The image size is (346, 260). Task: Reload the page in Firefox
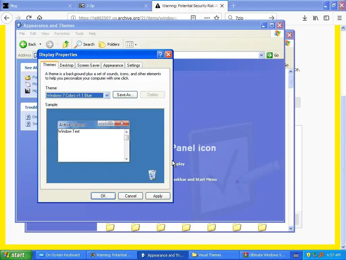29,18
